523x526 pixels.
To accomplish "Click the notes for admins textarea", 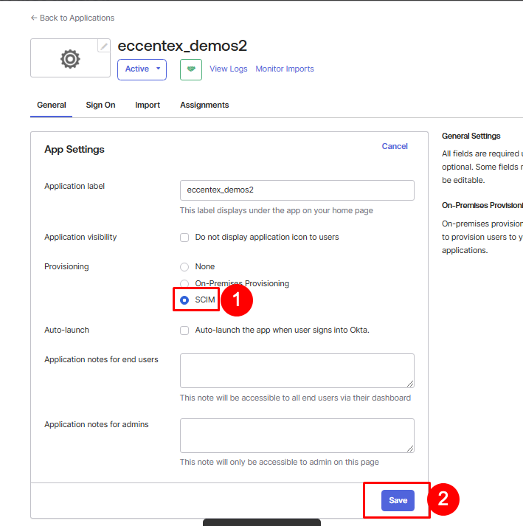I will coord(297,435).
